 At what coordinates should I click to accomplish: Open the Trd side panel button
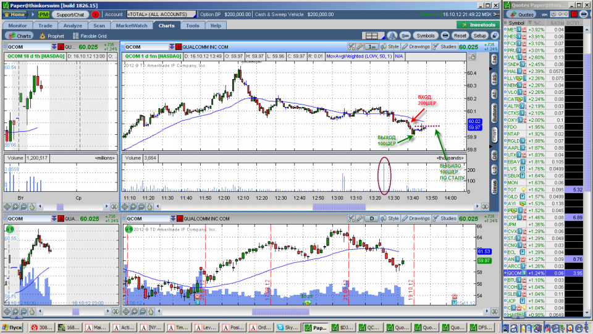coord(494,59)
